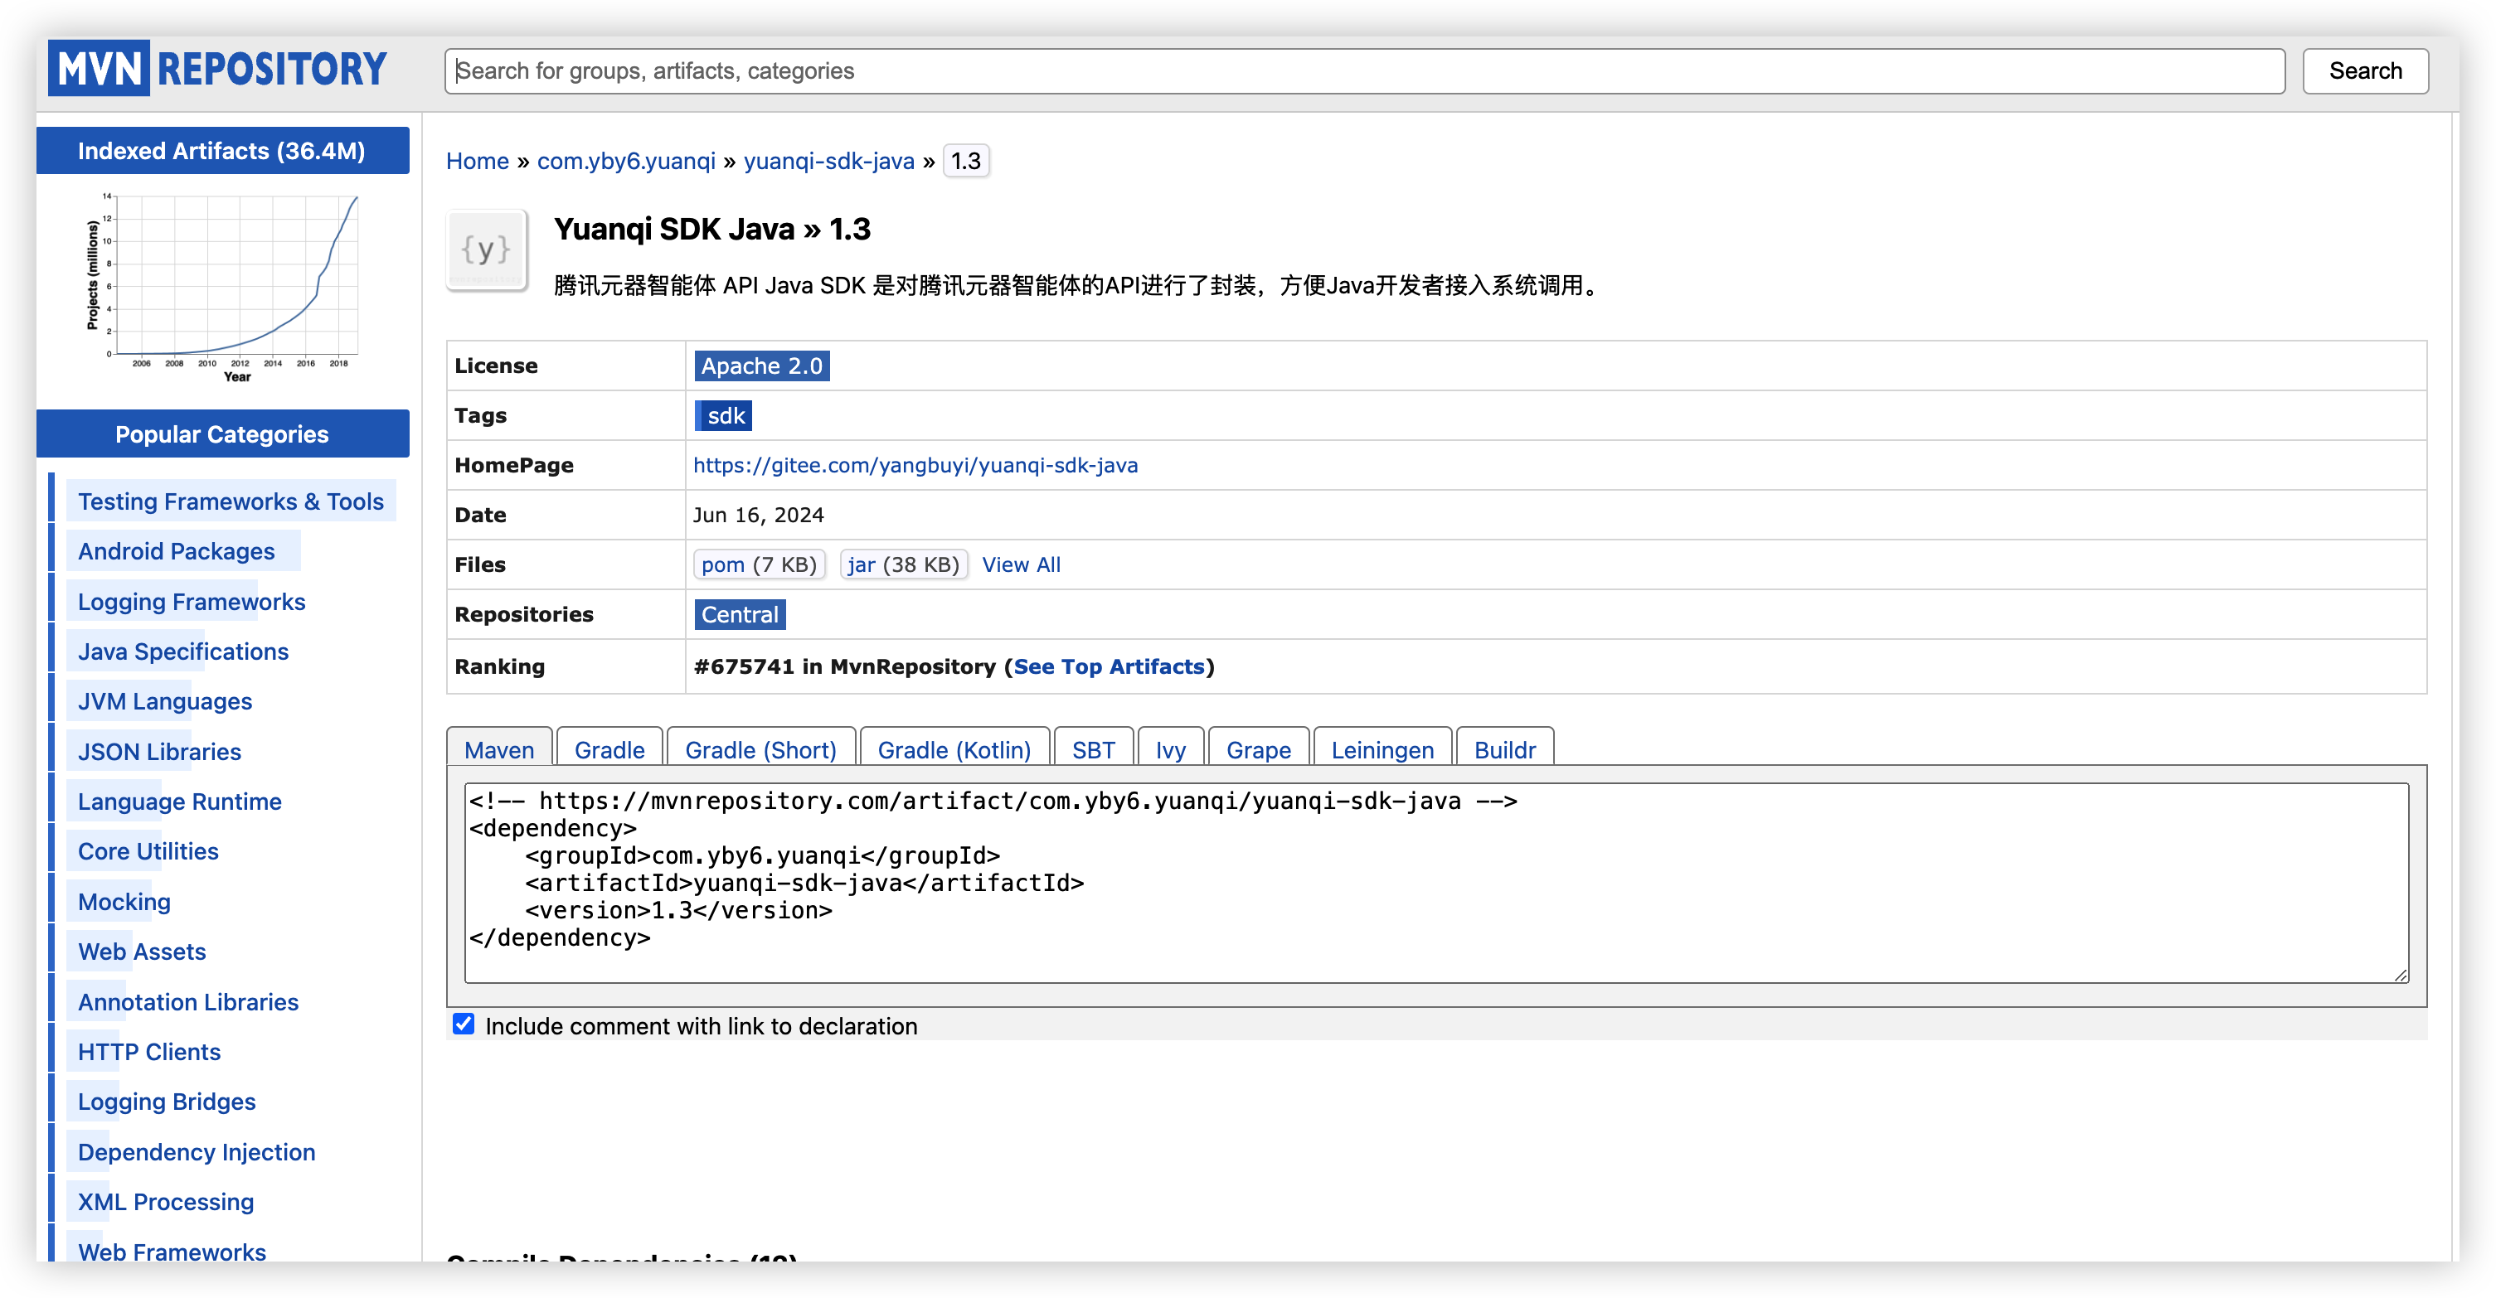
Task: Switch to Gradle (Kotlin) tab
Action: (954, 748)
